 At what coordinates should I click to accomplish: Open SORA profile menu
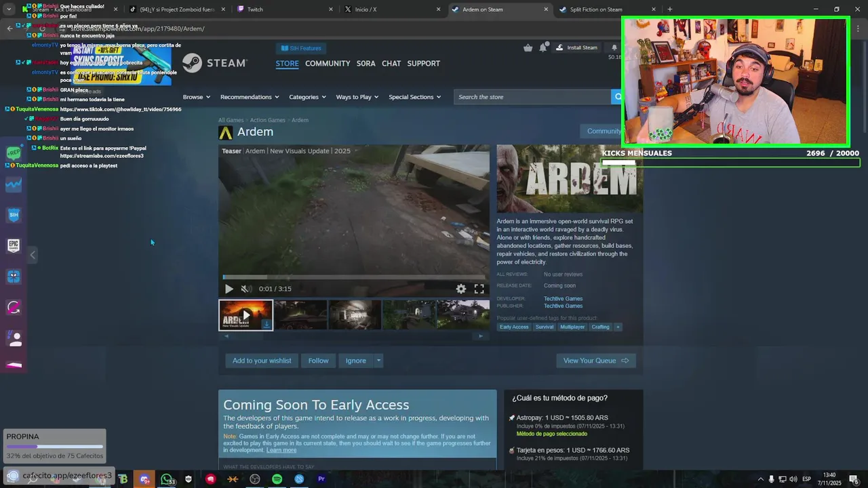366,63
